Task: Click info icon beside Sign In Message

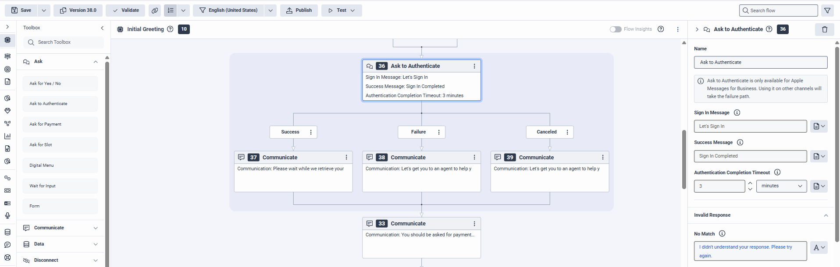Action: click(737, 112)
